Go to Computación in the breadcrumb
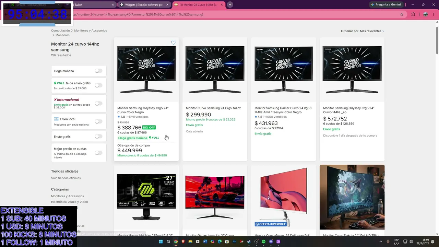Viewport: 439px width, 247px height. (60, 31)
